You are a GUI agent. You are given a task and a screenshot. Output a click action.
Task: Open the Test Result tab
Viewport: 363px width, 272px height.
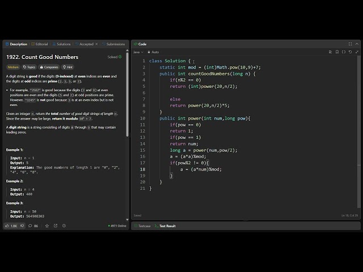[x=165, y=226]
